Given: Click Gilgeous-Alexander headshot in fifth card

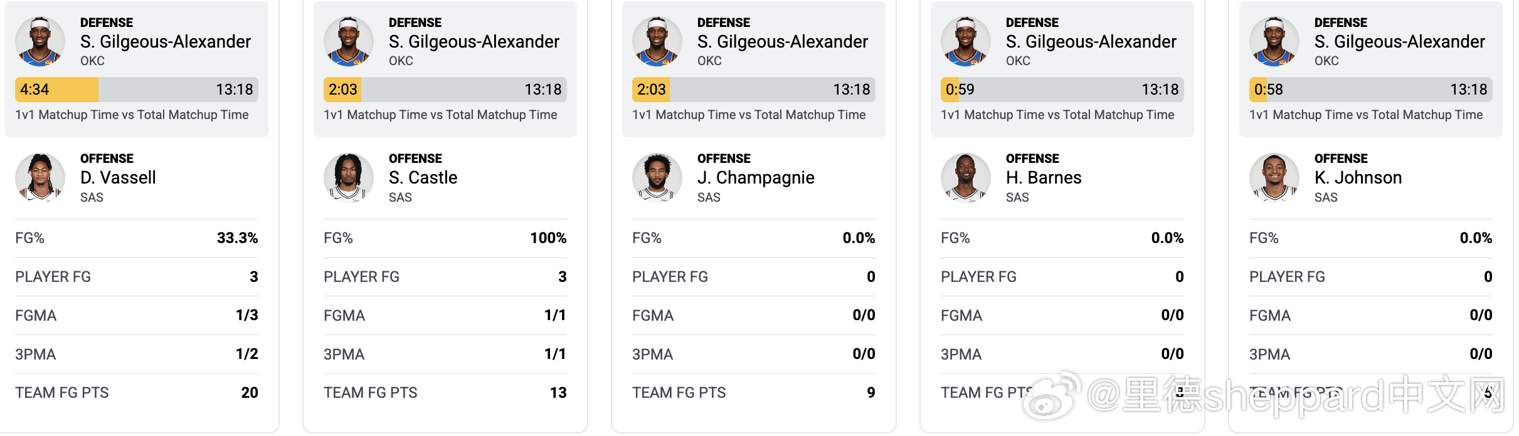Looking at the screenshot, I should [1274, 41].
